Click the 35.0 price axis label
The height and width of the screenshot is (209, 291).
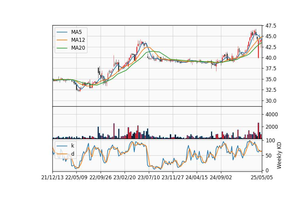click(271, 79)
